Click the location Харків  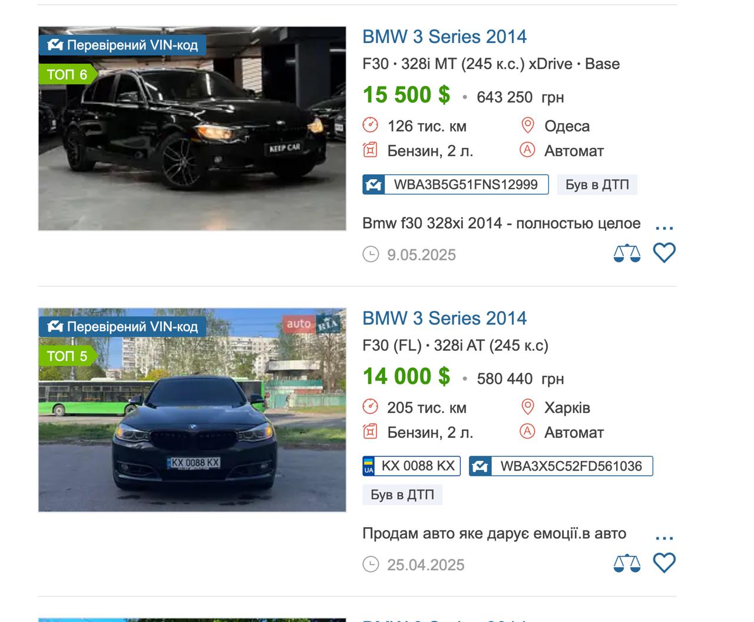point(567,408)
